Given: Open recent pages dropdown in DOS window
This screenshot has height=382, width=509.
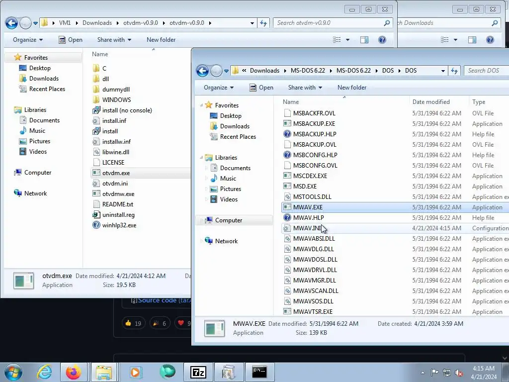Looking at the screenshot, I should pyautogui.click(x=226, y=71).
